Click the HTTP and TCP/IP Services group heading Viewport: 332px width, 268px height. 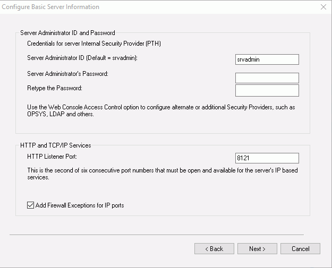point(56,145)
